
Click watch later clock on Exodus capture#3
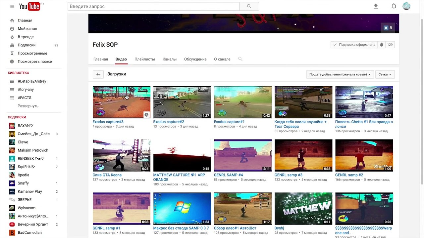pos(146,115)
